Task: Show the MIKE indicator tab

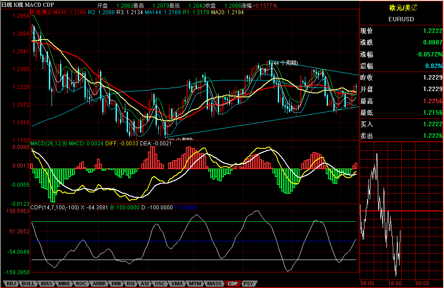Action: [x=64, y=284]
